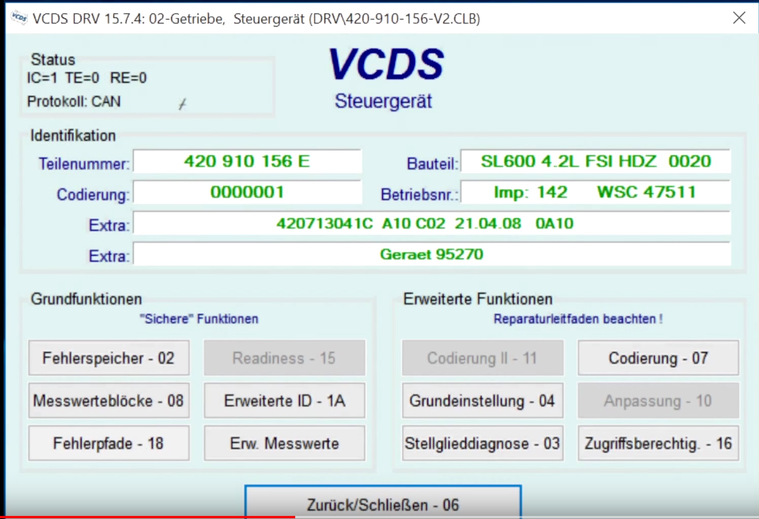Click the Extra field Geraet 95270
The image size is (759, 519).
tap(432, 254)
